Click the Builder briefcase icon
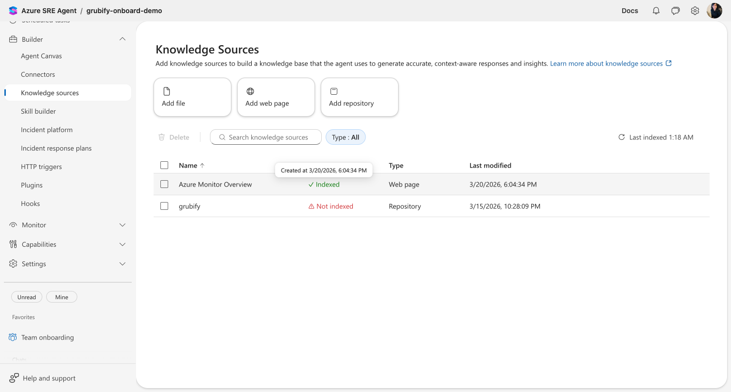The width and height of the screenshot is (731, 392). pyautogui.click(x=13, y=39)
